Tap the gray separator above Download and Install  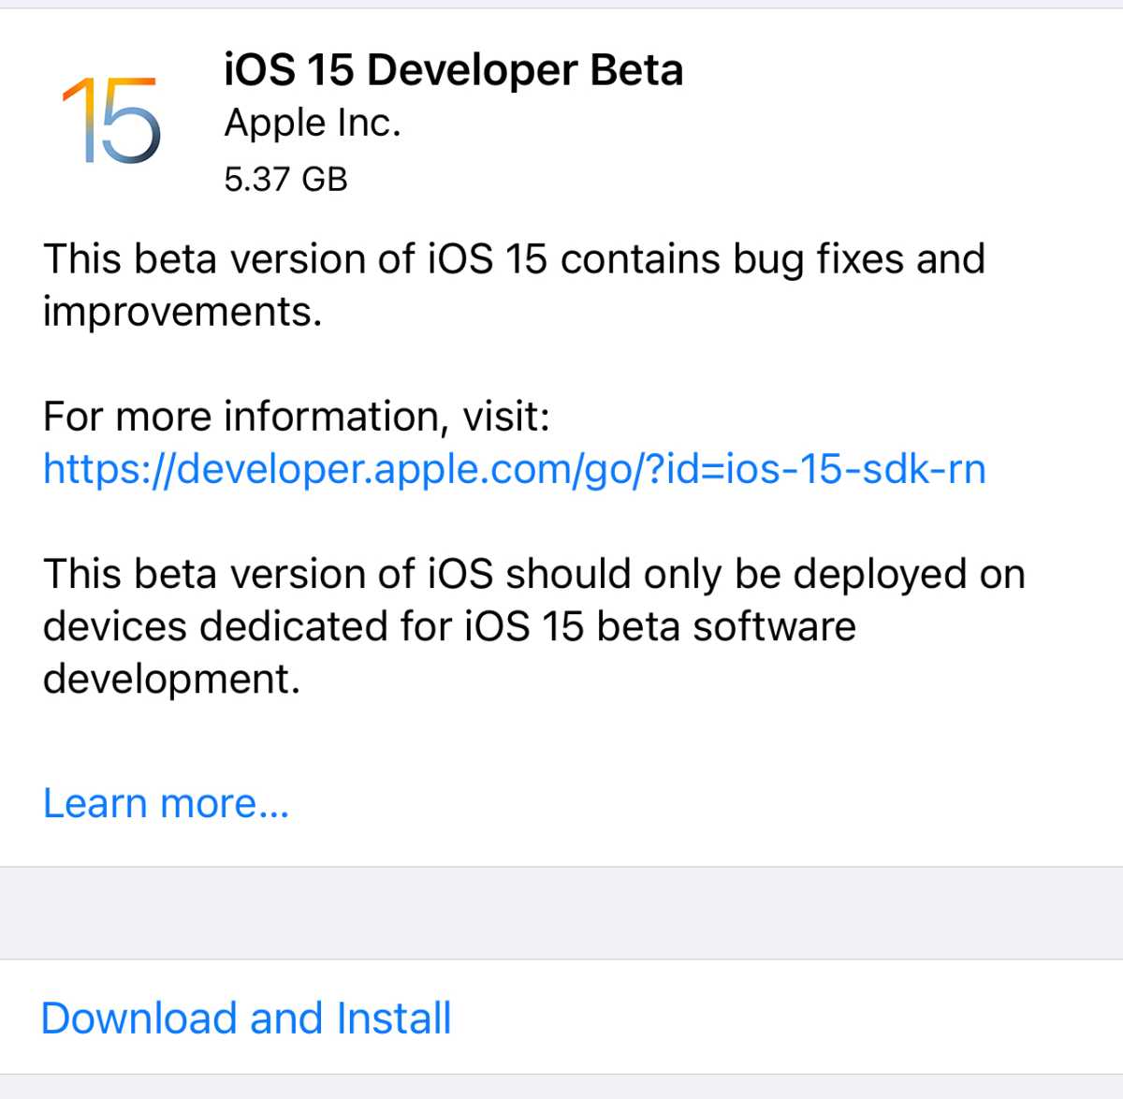pos(561,913)
